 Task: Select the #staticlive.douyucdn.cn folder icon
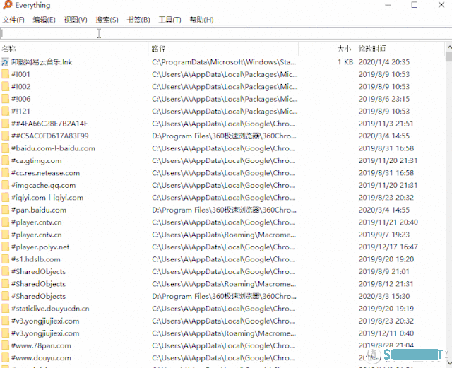pyautogui.click(x=5, y=309)
